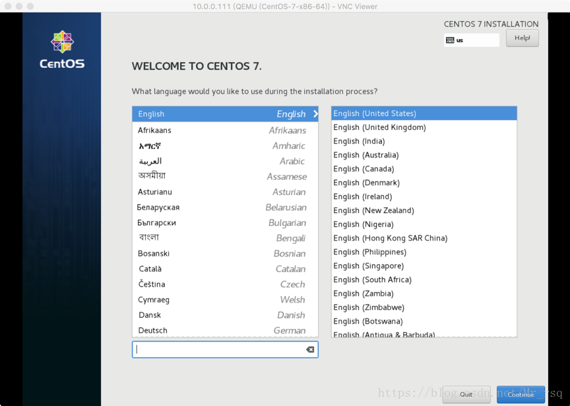570x406 pixels.
Task: Choose English (New Zealand) locale
Action: tap(424, 211)
